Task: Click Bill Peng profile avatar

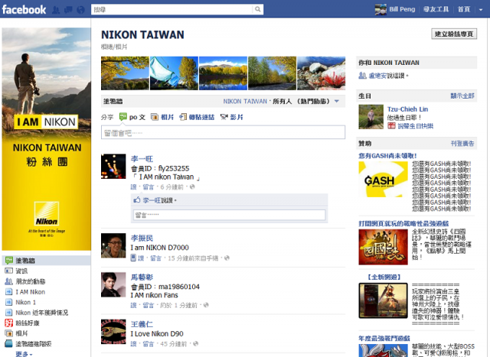Action: [381, 9]
